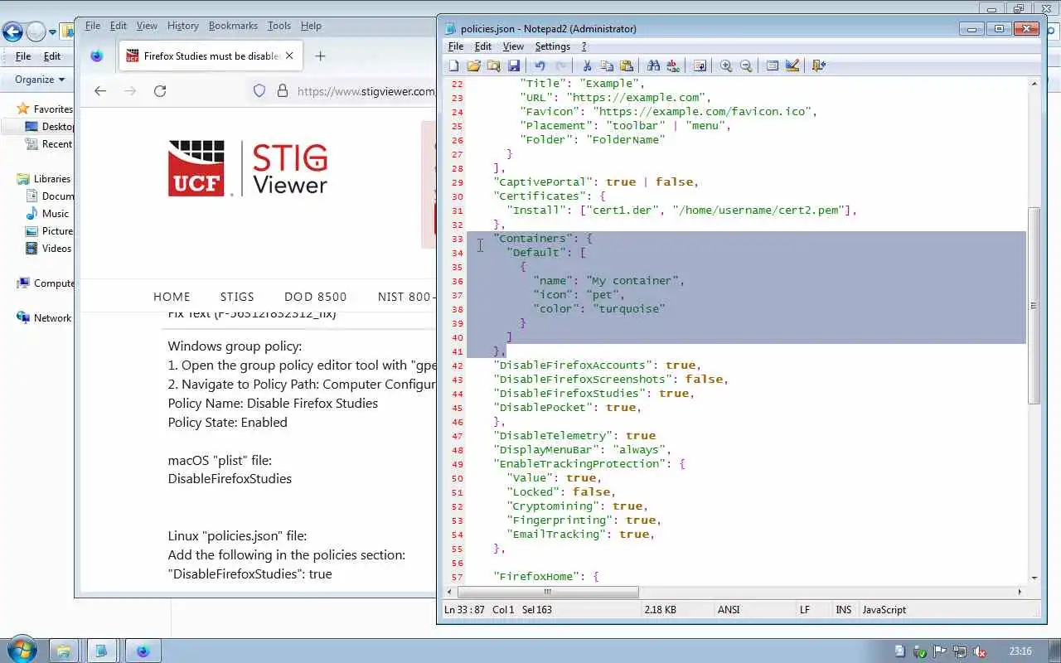The width and height of the screenshot is (1061, 663).
Task: Select Music in Explorer navigation pane
Action: point(55,213)
